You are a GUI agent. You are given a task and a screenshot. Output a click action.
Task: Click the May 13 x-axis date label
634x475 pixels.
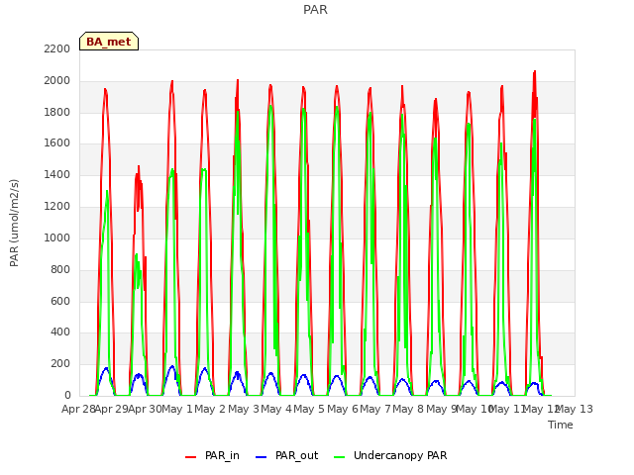point(575,409)
